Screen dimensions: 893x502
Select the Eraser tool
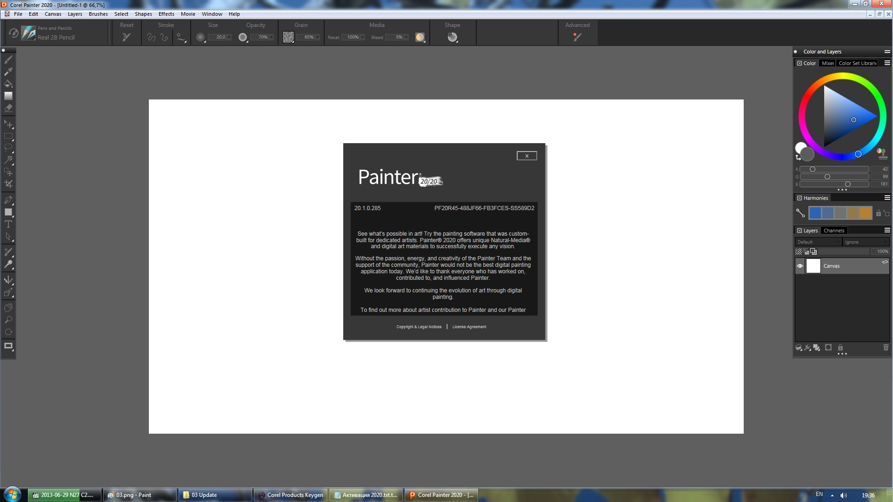8,108
